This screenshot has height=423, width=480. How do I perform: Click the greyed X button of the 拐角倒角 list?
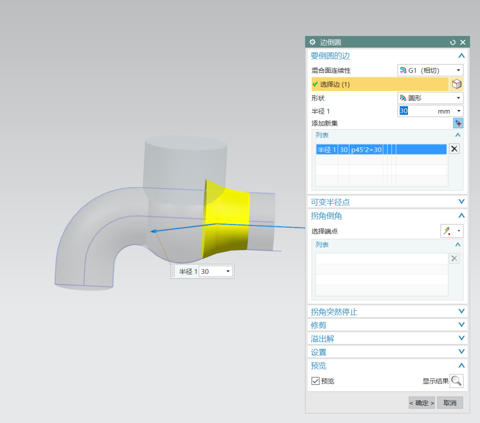(454, 258)
